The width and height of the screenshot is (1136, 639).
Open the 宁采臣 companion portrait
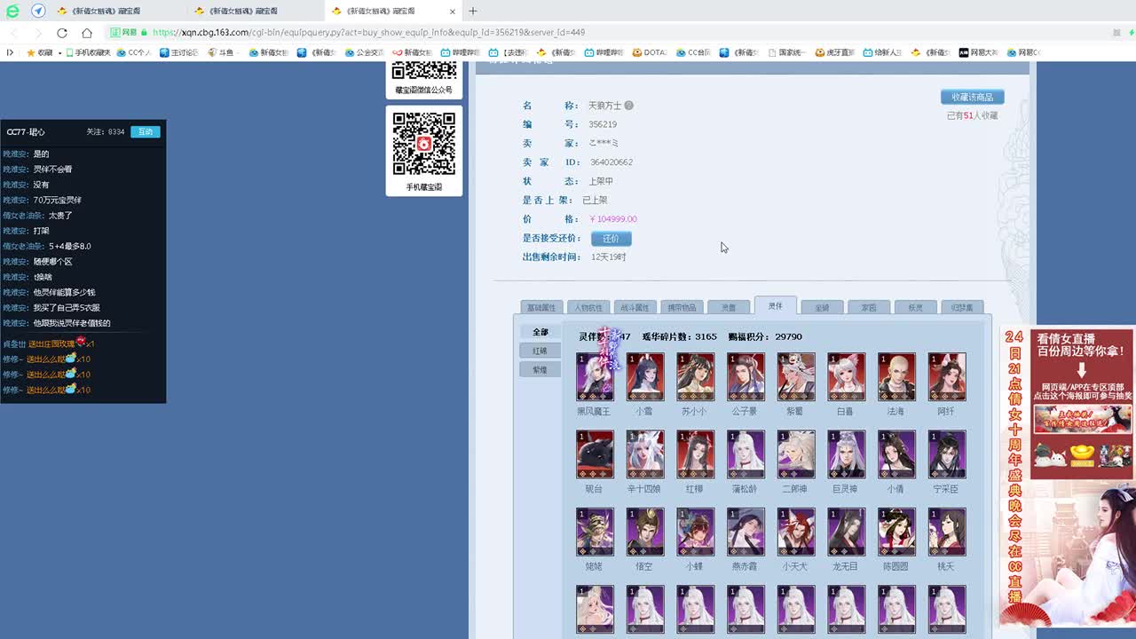(947, 454)
